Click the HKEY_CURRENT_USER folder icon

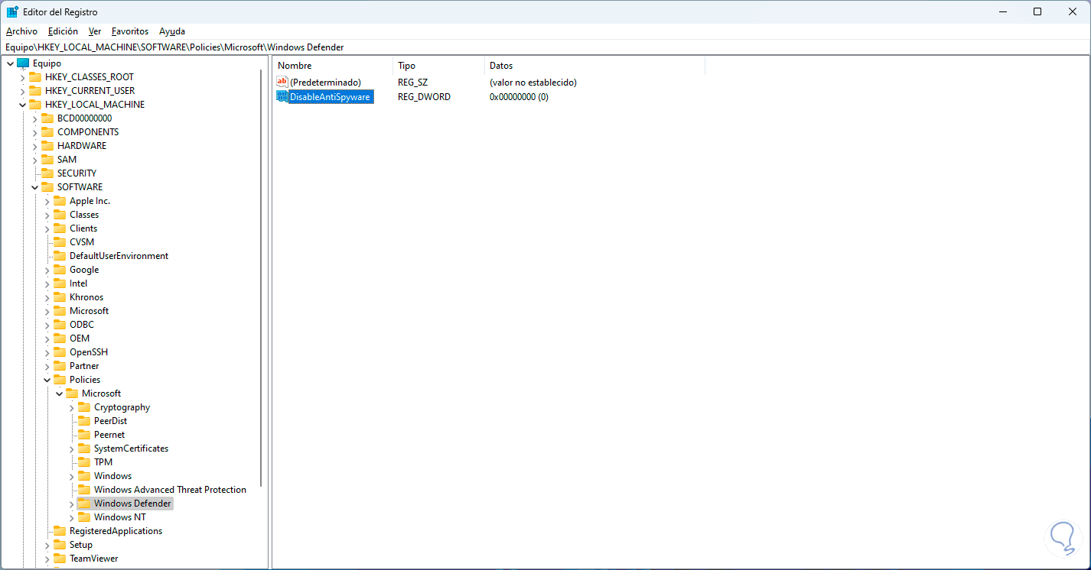point(35,91)
